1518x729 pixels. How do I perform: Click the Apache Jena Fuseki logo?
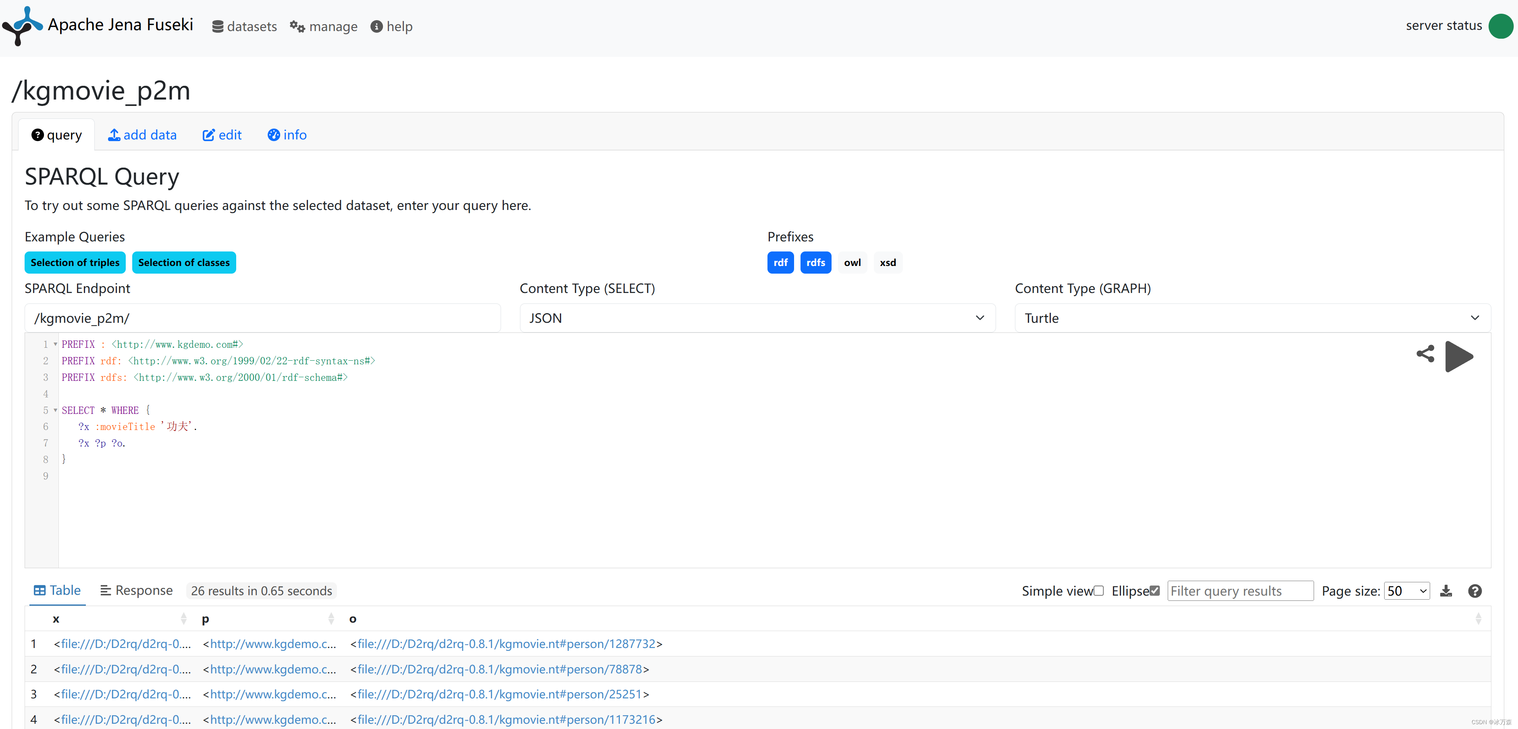point(23,26)
